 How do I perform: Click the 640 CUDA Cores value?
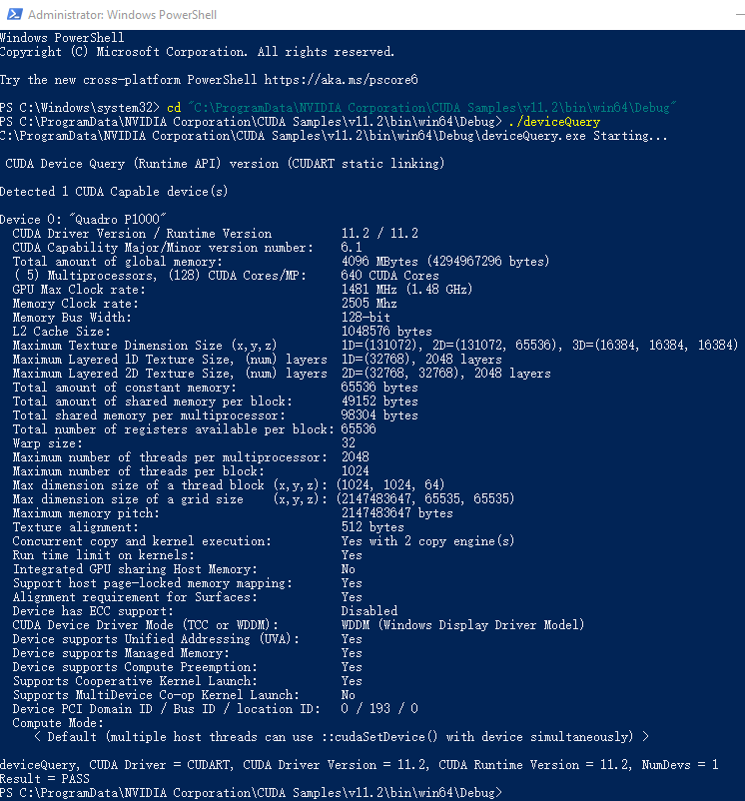[x=390, y=276]
